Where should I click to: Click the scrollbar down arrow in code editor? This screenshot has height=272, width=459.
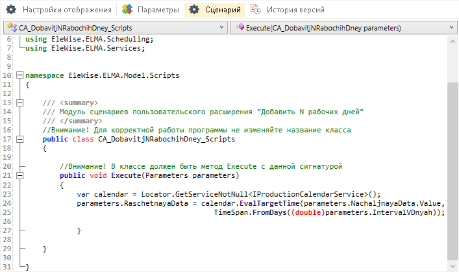(x=453, y=267)
